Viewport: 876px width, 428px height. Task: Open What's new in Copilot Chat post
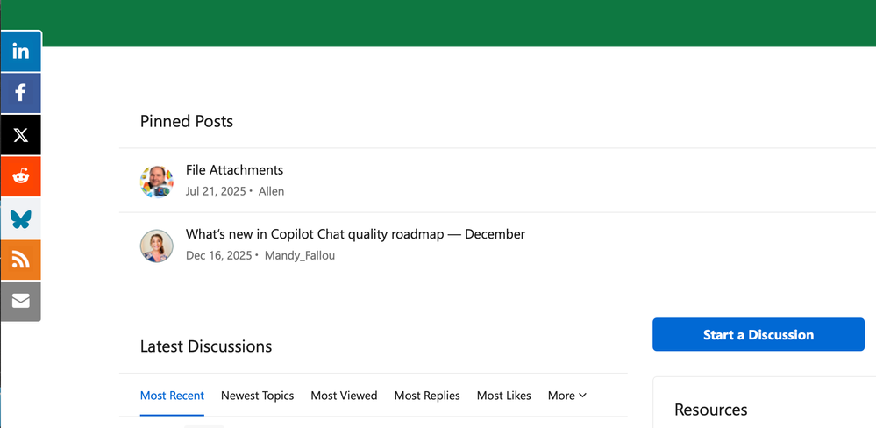pyautogui.click(x=355, y=234)
